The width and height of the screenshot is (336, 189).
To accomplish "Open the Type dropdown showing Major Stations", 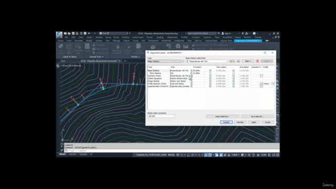I will pyautogui.click(x=165, y=61).
